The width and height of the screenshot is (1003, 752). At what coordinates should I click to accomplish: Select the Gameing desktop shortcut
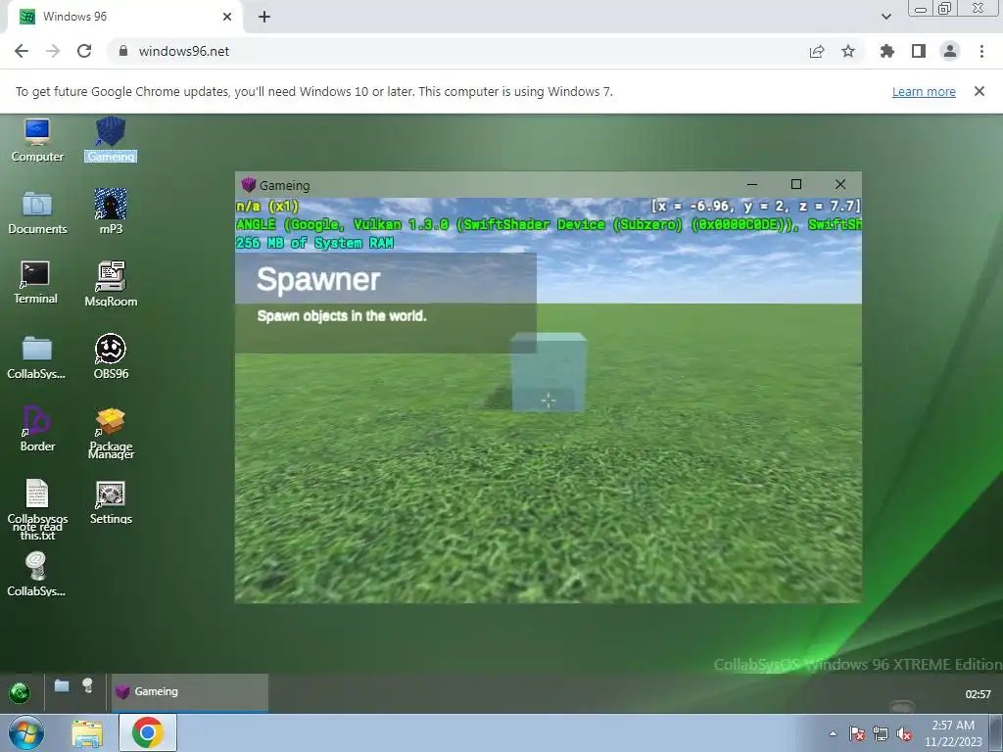click(111, 140)
